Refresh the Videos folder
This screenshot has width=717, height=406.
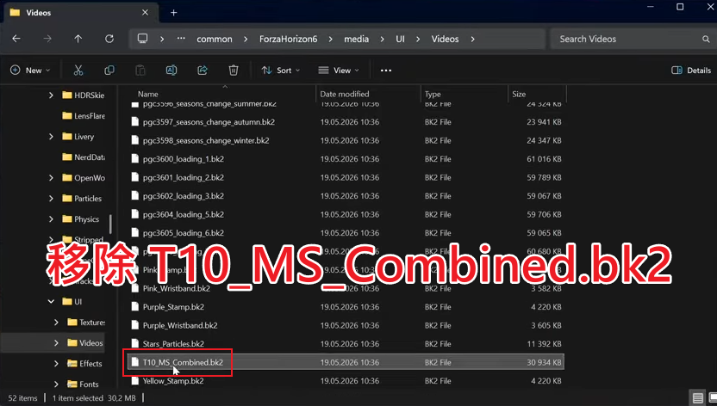click(x=109, y=40)
